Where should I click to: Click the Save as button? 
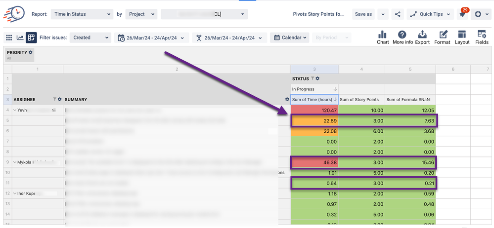(x=363, y=14)
